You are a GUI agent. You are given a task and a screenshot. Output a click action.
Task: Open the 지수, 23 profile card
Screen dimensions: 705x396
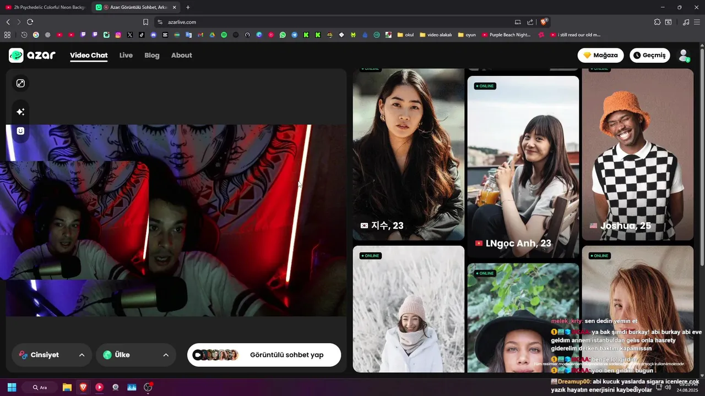[x=408, y=154]
